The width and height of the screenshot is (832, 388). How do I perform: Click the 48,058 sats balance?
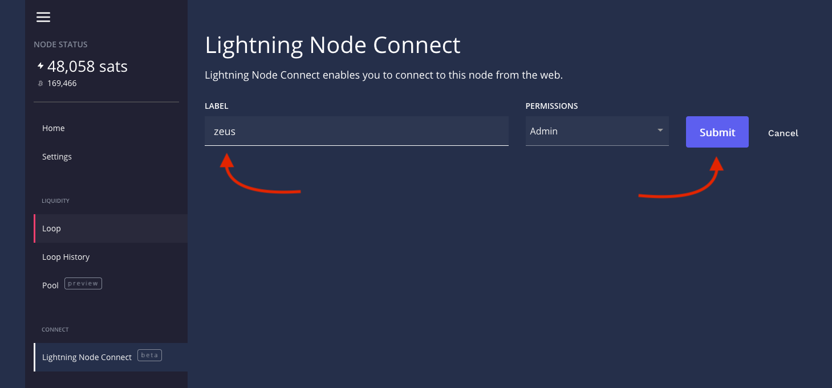click(x=87, y=67)
